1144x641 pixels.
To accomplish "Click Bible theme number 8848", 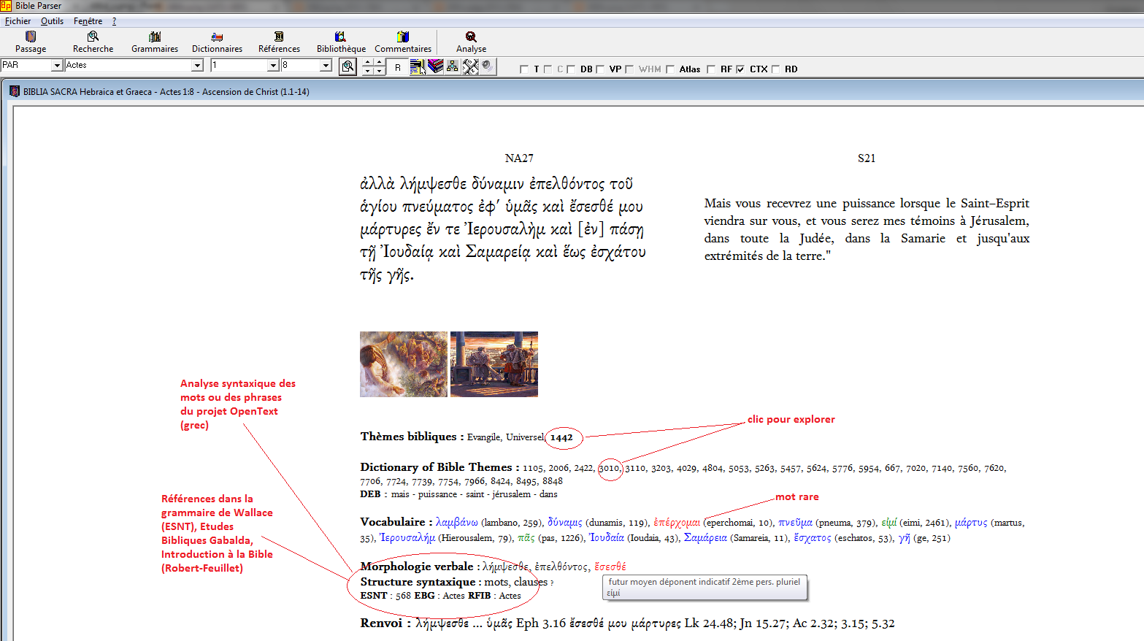I will click(x=553, y=481).
